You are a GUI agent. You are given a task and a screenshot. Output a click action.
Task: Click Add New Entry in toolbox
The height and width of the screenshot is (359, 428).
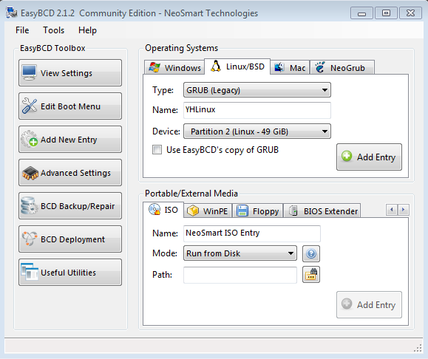70,140
